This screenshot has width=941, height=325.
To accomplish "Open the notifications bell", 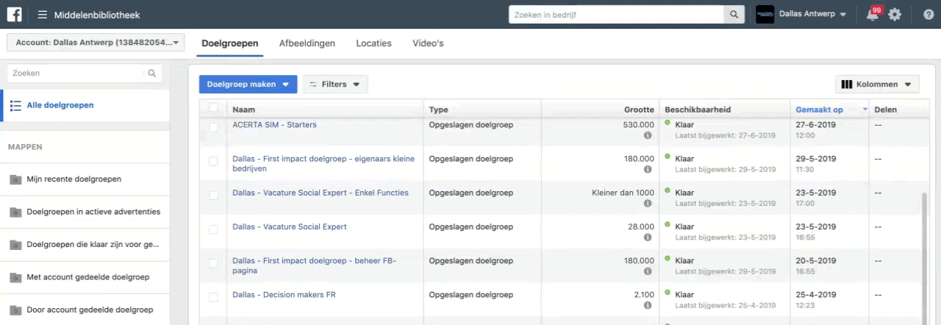I will coord(873,15).
